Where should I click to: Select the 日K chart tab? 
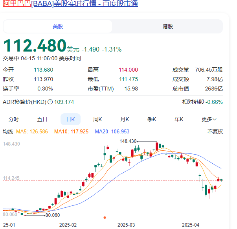71,119
